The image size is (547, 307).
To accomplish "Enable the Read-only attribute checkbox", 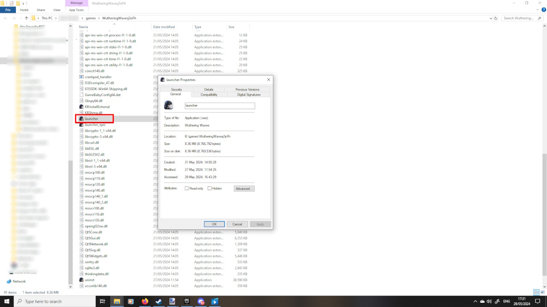I will (187, 188).
